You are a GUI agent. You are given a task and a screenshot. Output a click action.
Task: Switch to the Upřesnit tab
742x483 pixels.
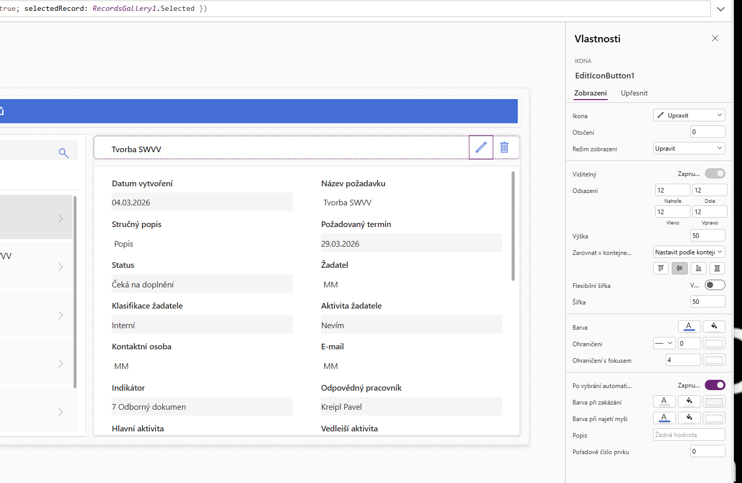point(634,93)
